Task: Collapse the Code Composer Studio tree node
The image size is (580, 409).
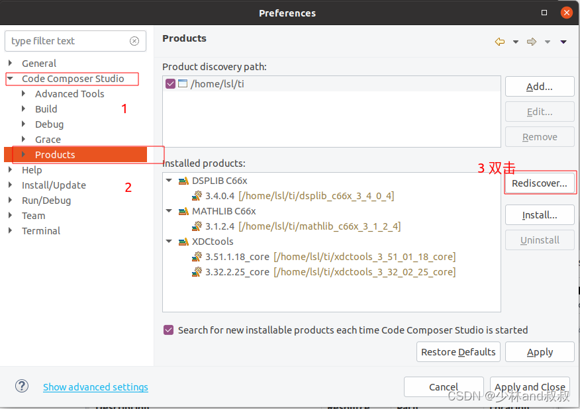Action: [11, 78]
